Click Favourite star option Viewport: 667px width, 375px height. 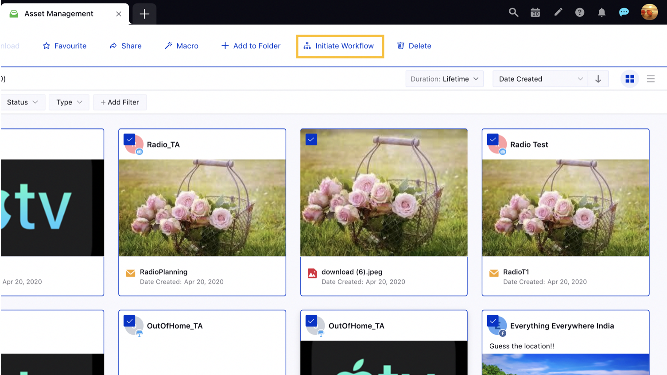tap(65, 46)
